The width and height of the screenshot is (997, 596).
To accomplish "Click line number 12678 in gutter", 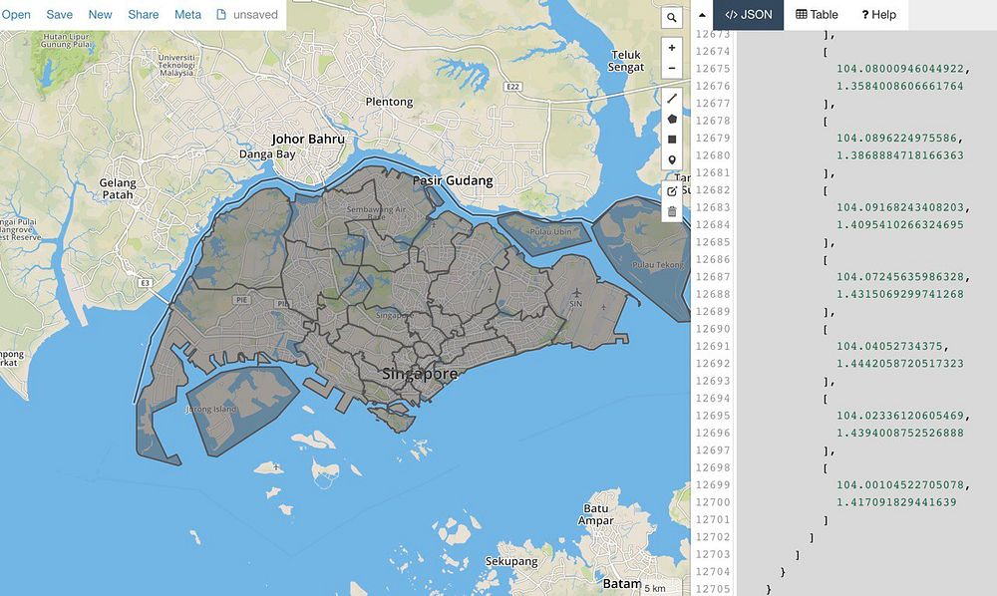I will [x=713, y=121].
